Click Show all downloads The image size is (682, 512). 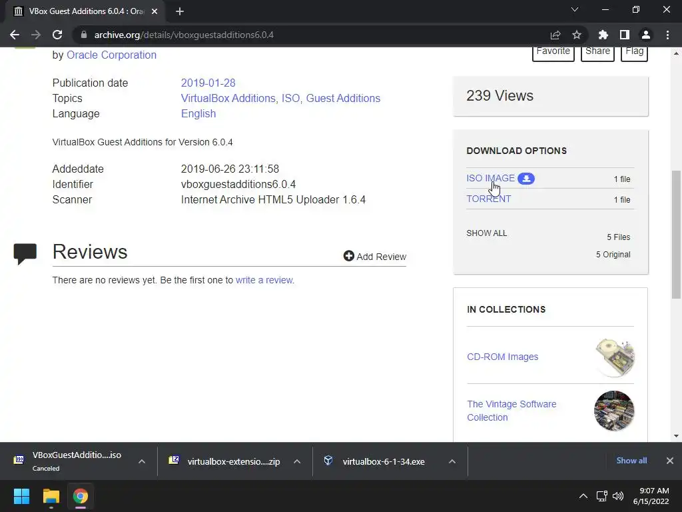631,461
